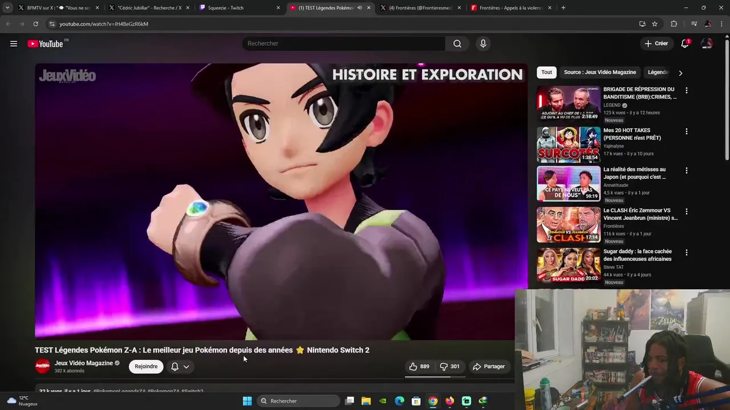Open options for BRIGADE DE RÉPRESSION video
The height and width of the screenshot is (410, 730).
686,91
